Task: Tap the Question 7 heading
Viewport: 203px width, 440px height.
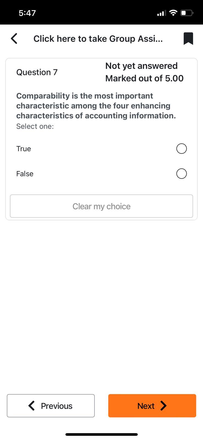Action: [x=37, y=72]
